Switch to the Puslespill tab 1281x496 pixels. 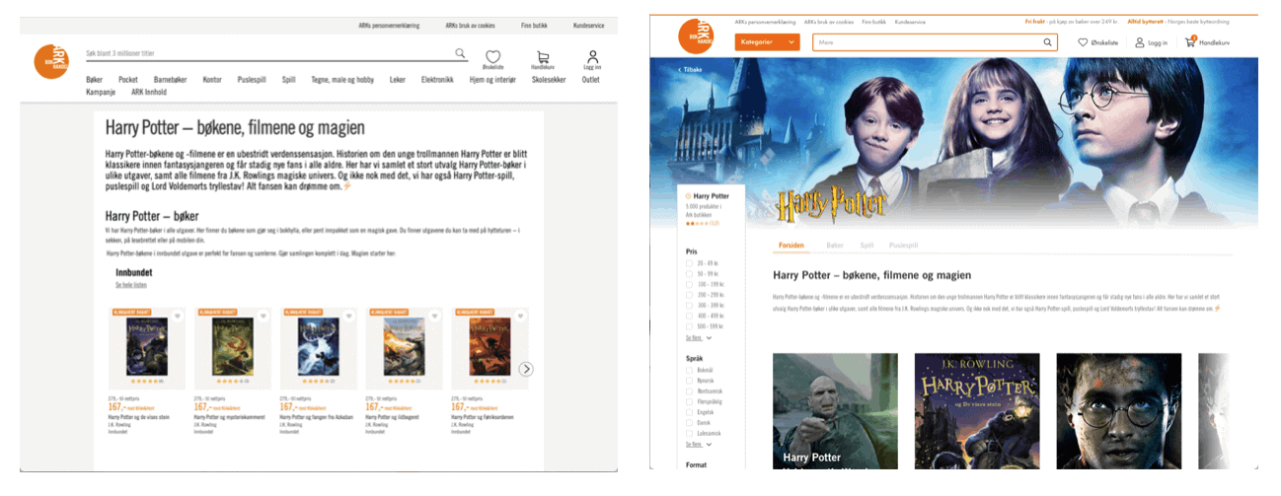point(904,245)
